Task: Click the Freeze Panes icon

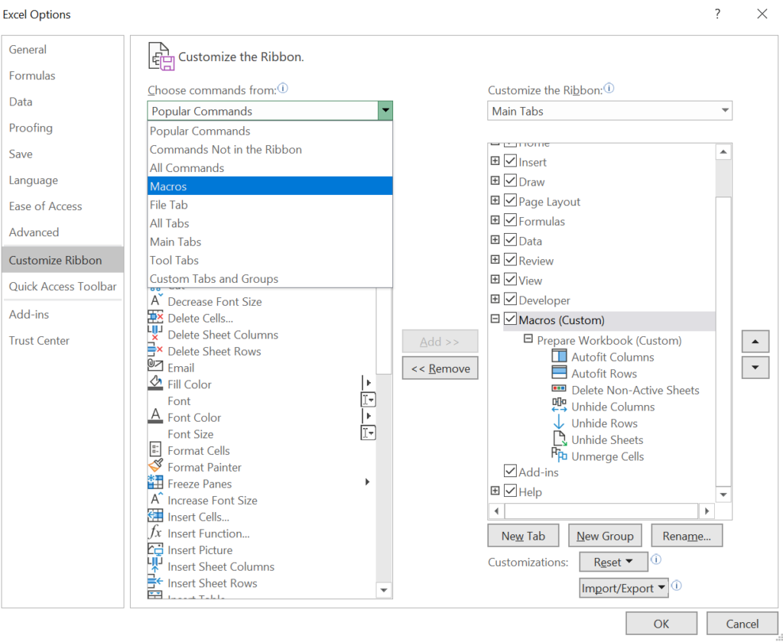Action: [x=155, y=483]
